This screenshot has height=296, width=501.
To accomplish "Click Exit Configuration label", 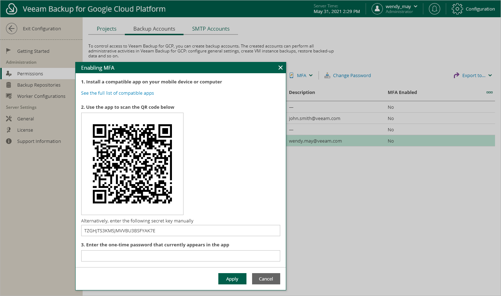I will tap(42, 29).
